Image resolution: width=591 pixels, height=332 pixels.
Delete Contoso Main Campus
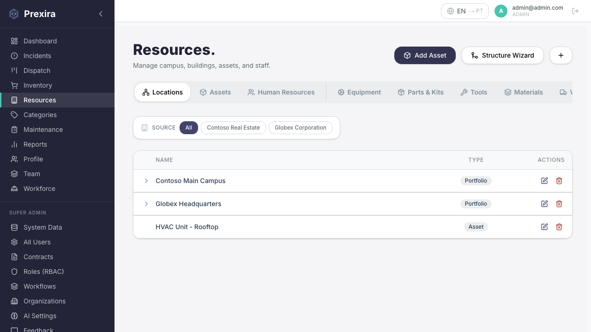(x=559, y=181)
